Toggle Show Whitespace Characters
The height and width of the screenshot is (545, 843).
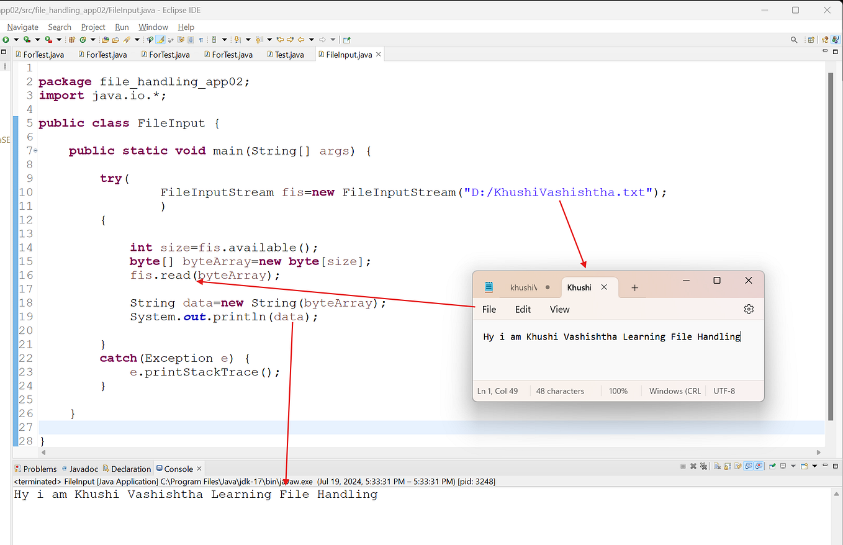tap(201, 40)
